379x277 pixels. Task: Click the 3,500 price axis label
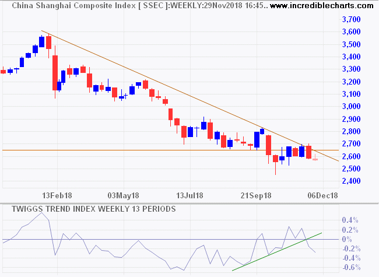(351, 44)
